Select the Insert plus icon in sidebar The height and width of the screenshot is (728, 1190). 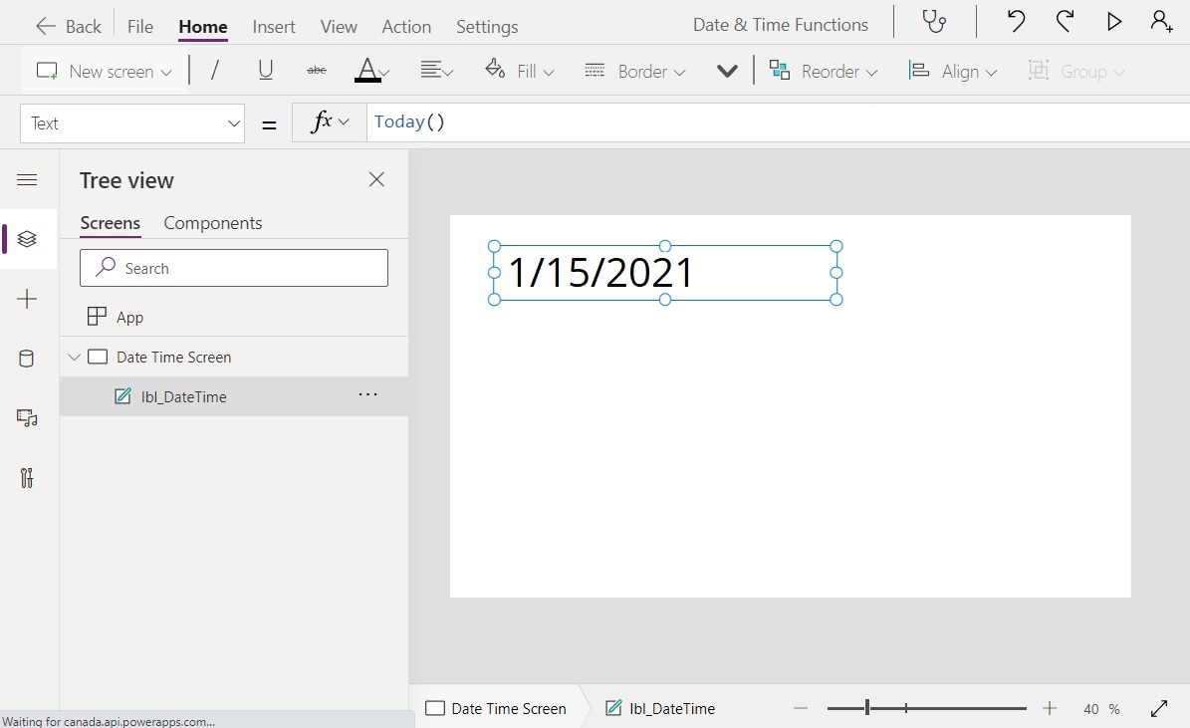pyautogui.click(x=26, y=299)
